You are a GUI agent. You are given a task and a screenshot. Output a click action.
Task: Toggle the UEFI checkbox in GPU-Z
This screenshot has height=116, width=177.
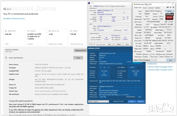[x=169, y=22]
